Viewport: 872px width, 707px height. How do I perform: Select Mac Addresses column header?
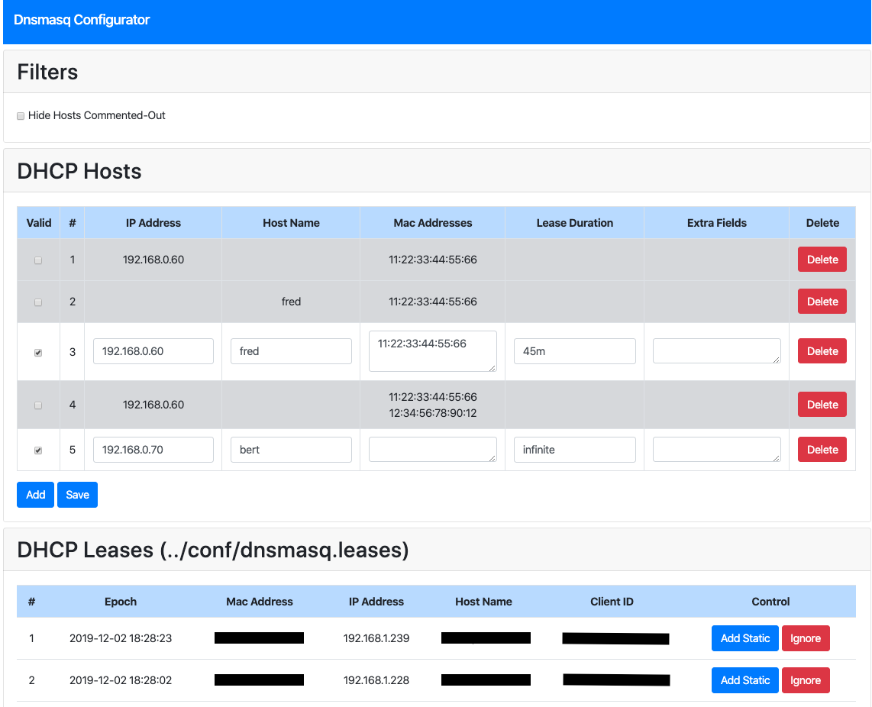click(x=433, y=223)
